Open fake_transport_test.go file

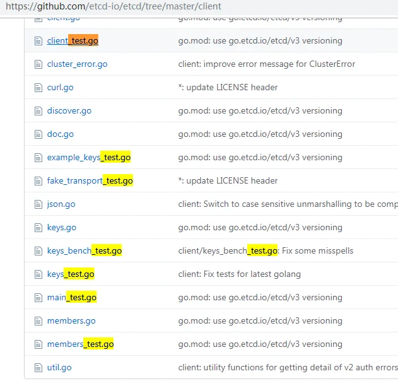90,181
